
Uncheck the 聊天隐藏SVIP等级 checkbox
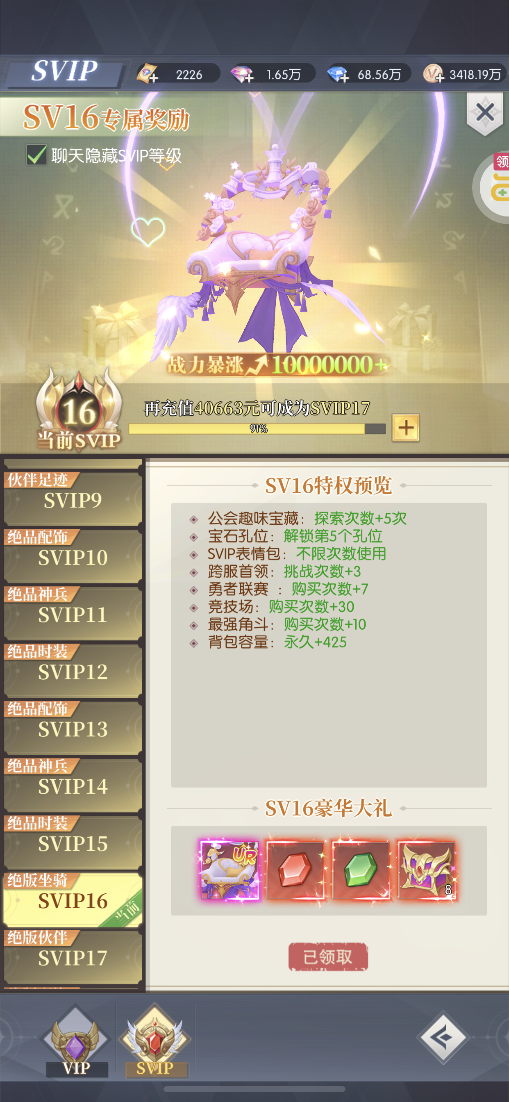[36, 155]
